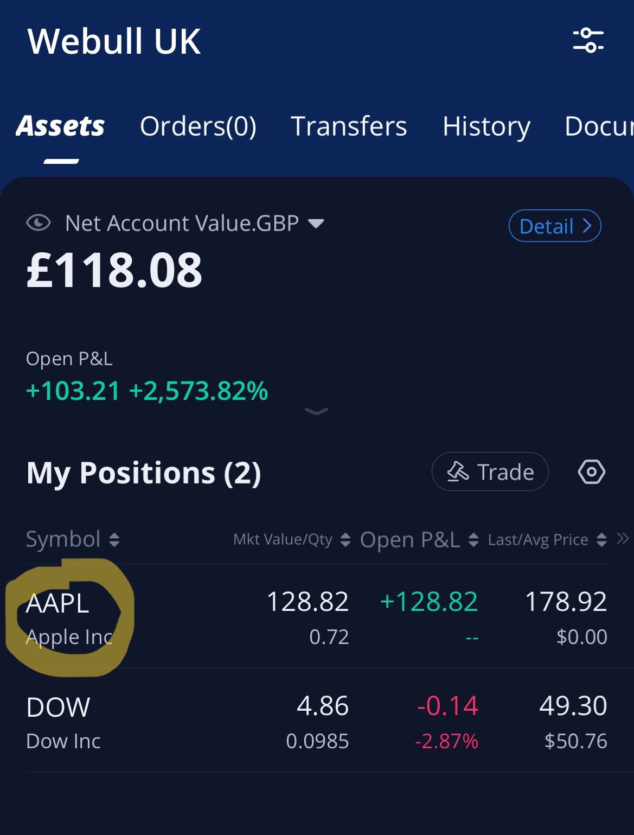Tap the £118.08 net account value
The image size is (634, 835).
click(x=114, y=270)
